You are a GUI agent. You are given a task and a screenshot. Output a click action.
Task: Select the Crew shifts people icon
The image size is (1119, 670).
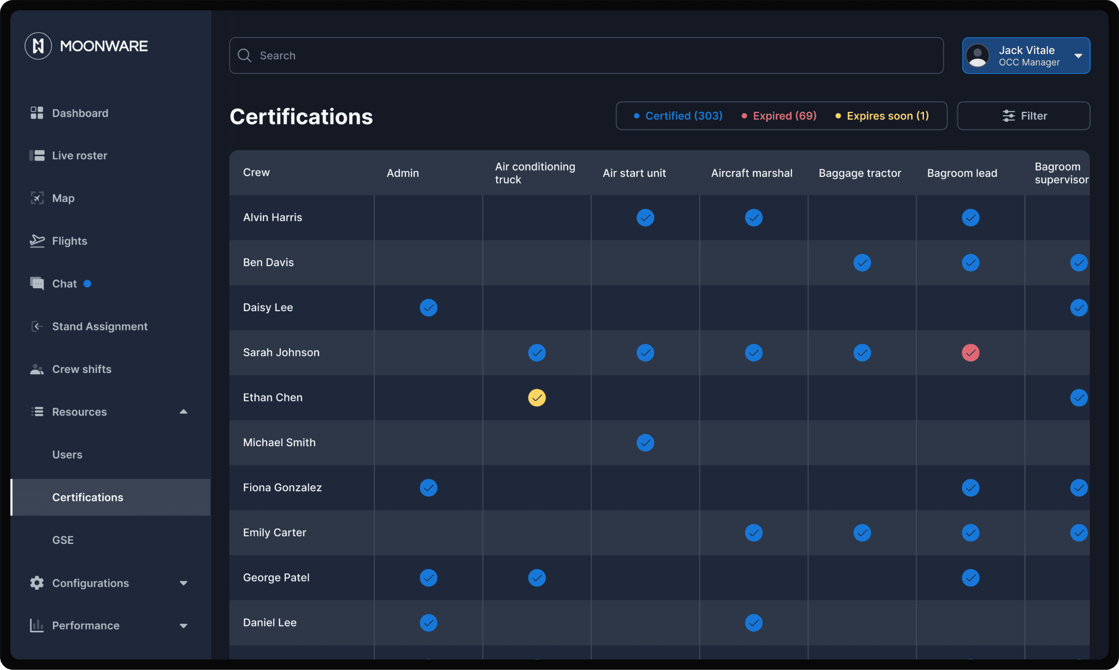(x=37, y=369)
